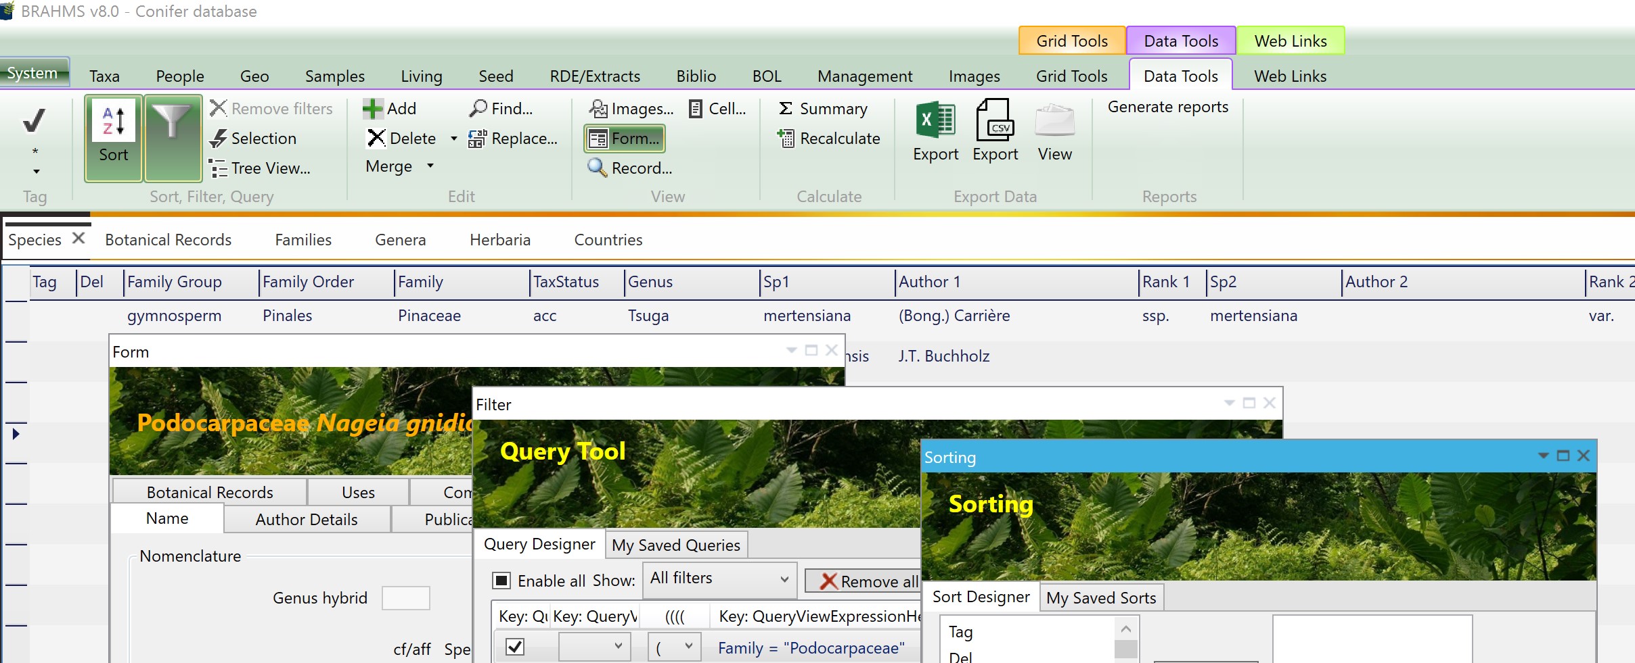Open the Uses tab in Form
1635x663 pixels.
pyautogui.click(x=358, y=493)
